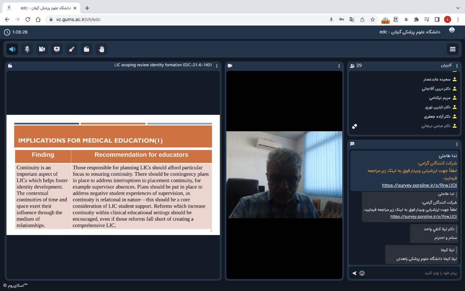The image size is (465, 291).
Task: Open the video panel options menu
Action: tap(339, 66)
